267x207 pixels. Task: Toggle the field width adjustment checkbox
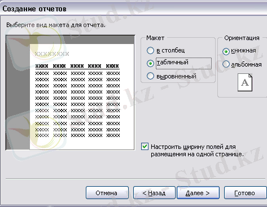pos(145,147)
